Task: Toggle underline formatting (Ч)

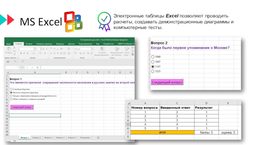Action: pos(28,53)
